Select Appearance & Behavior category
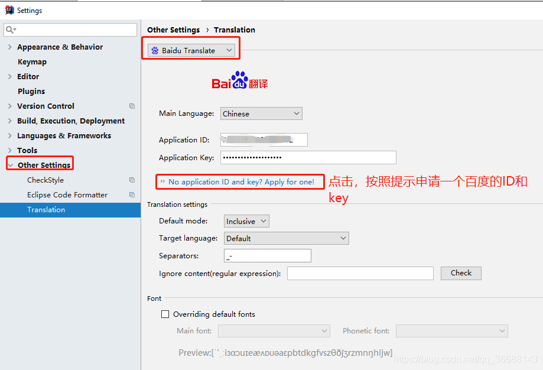The width and height of the screenshot is (543, 370). 60,47
